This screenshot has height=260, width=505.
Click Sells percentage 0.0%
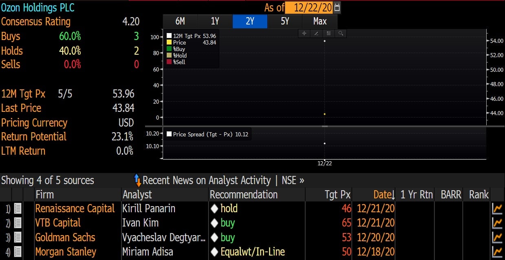tap(73, 64)
